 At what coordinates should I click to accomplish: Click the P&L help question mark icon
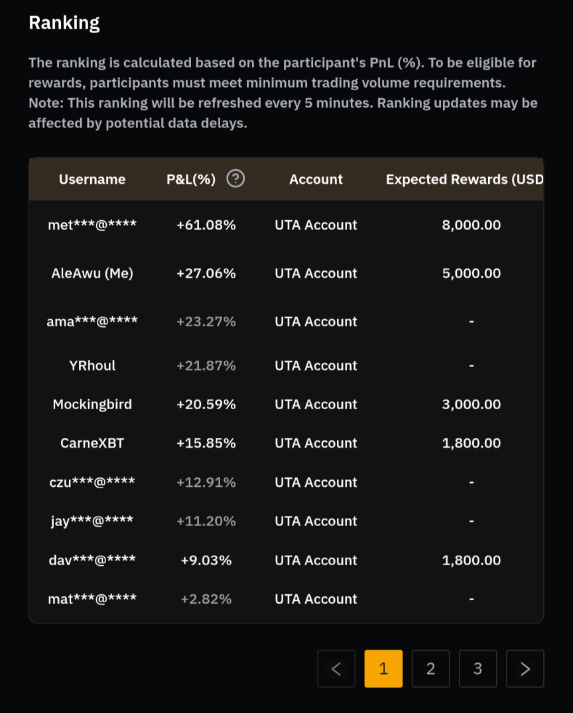235,179
